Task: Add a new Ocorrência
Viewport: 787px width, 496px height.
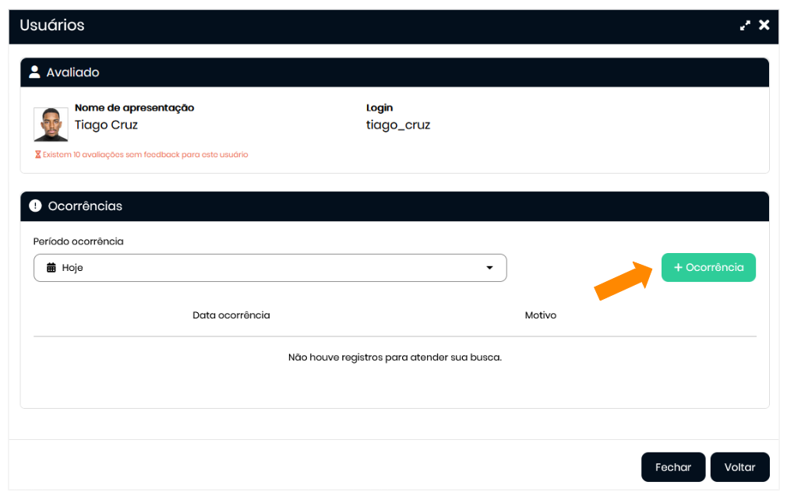Action: (708, 267)
